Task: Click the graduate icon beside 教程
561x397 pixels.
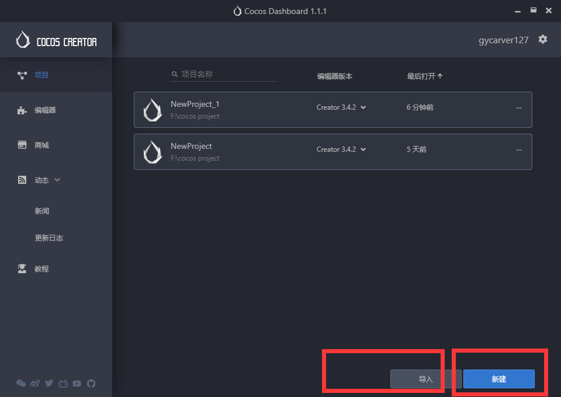Action: pos(22,269)
